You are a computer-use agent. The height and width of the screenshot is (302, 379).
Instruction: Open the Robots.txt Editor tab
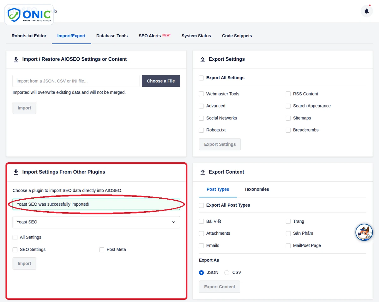[x=29, y=36]
